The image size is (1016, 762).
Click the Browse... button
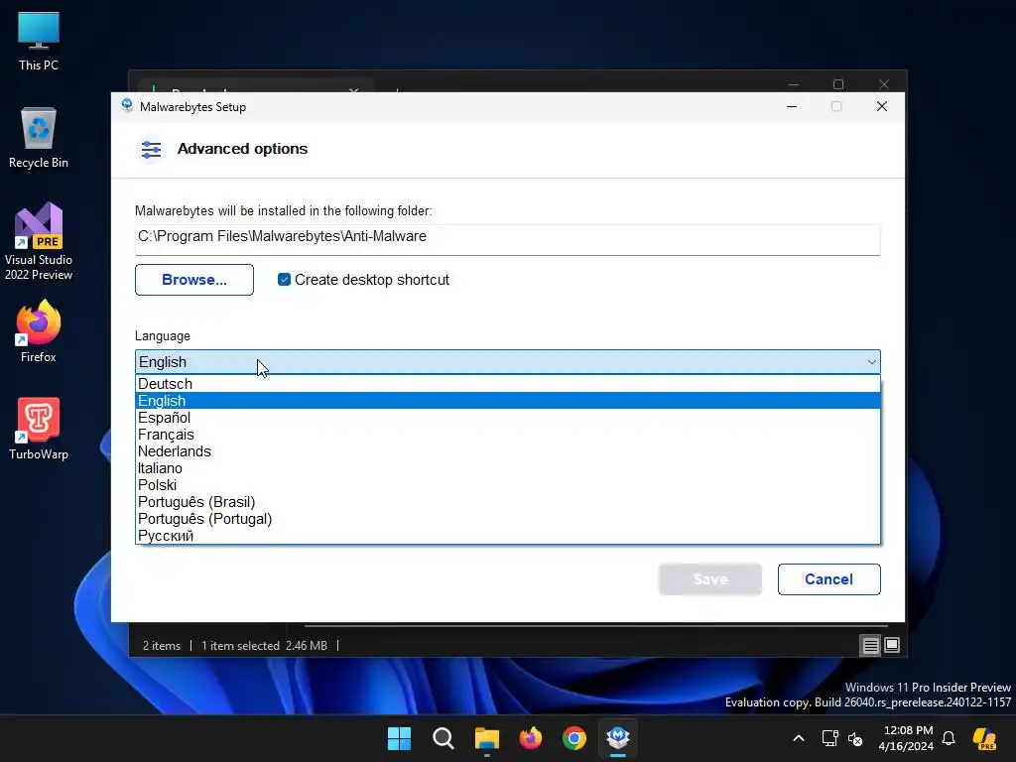(x=194, y=280)
